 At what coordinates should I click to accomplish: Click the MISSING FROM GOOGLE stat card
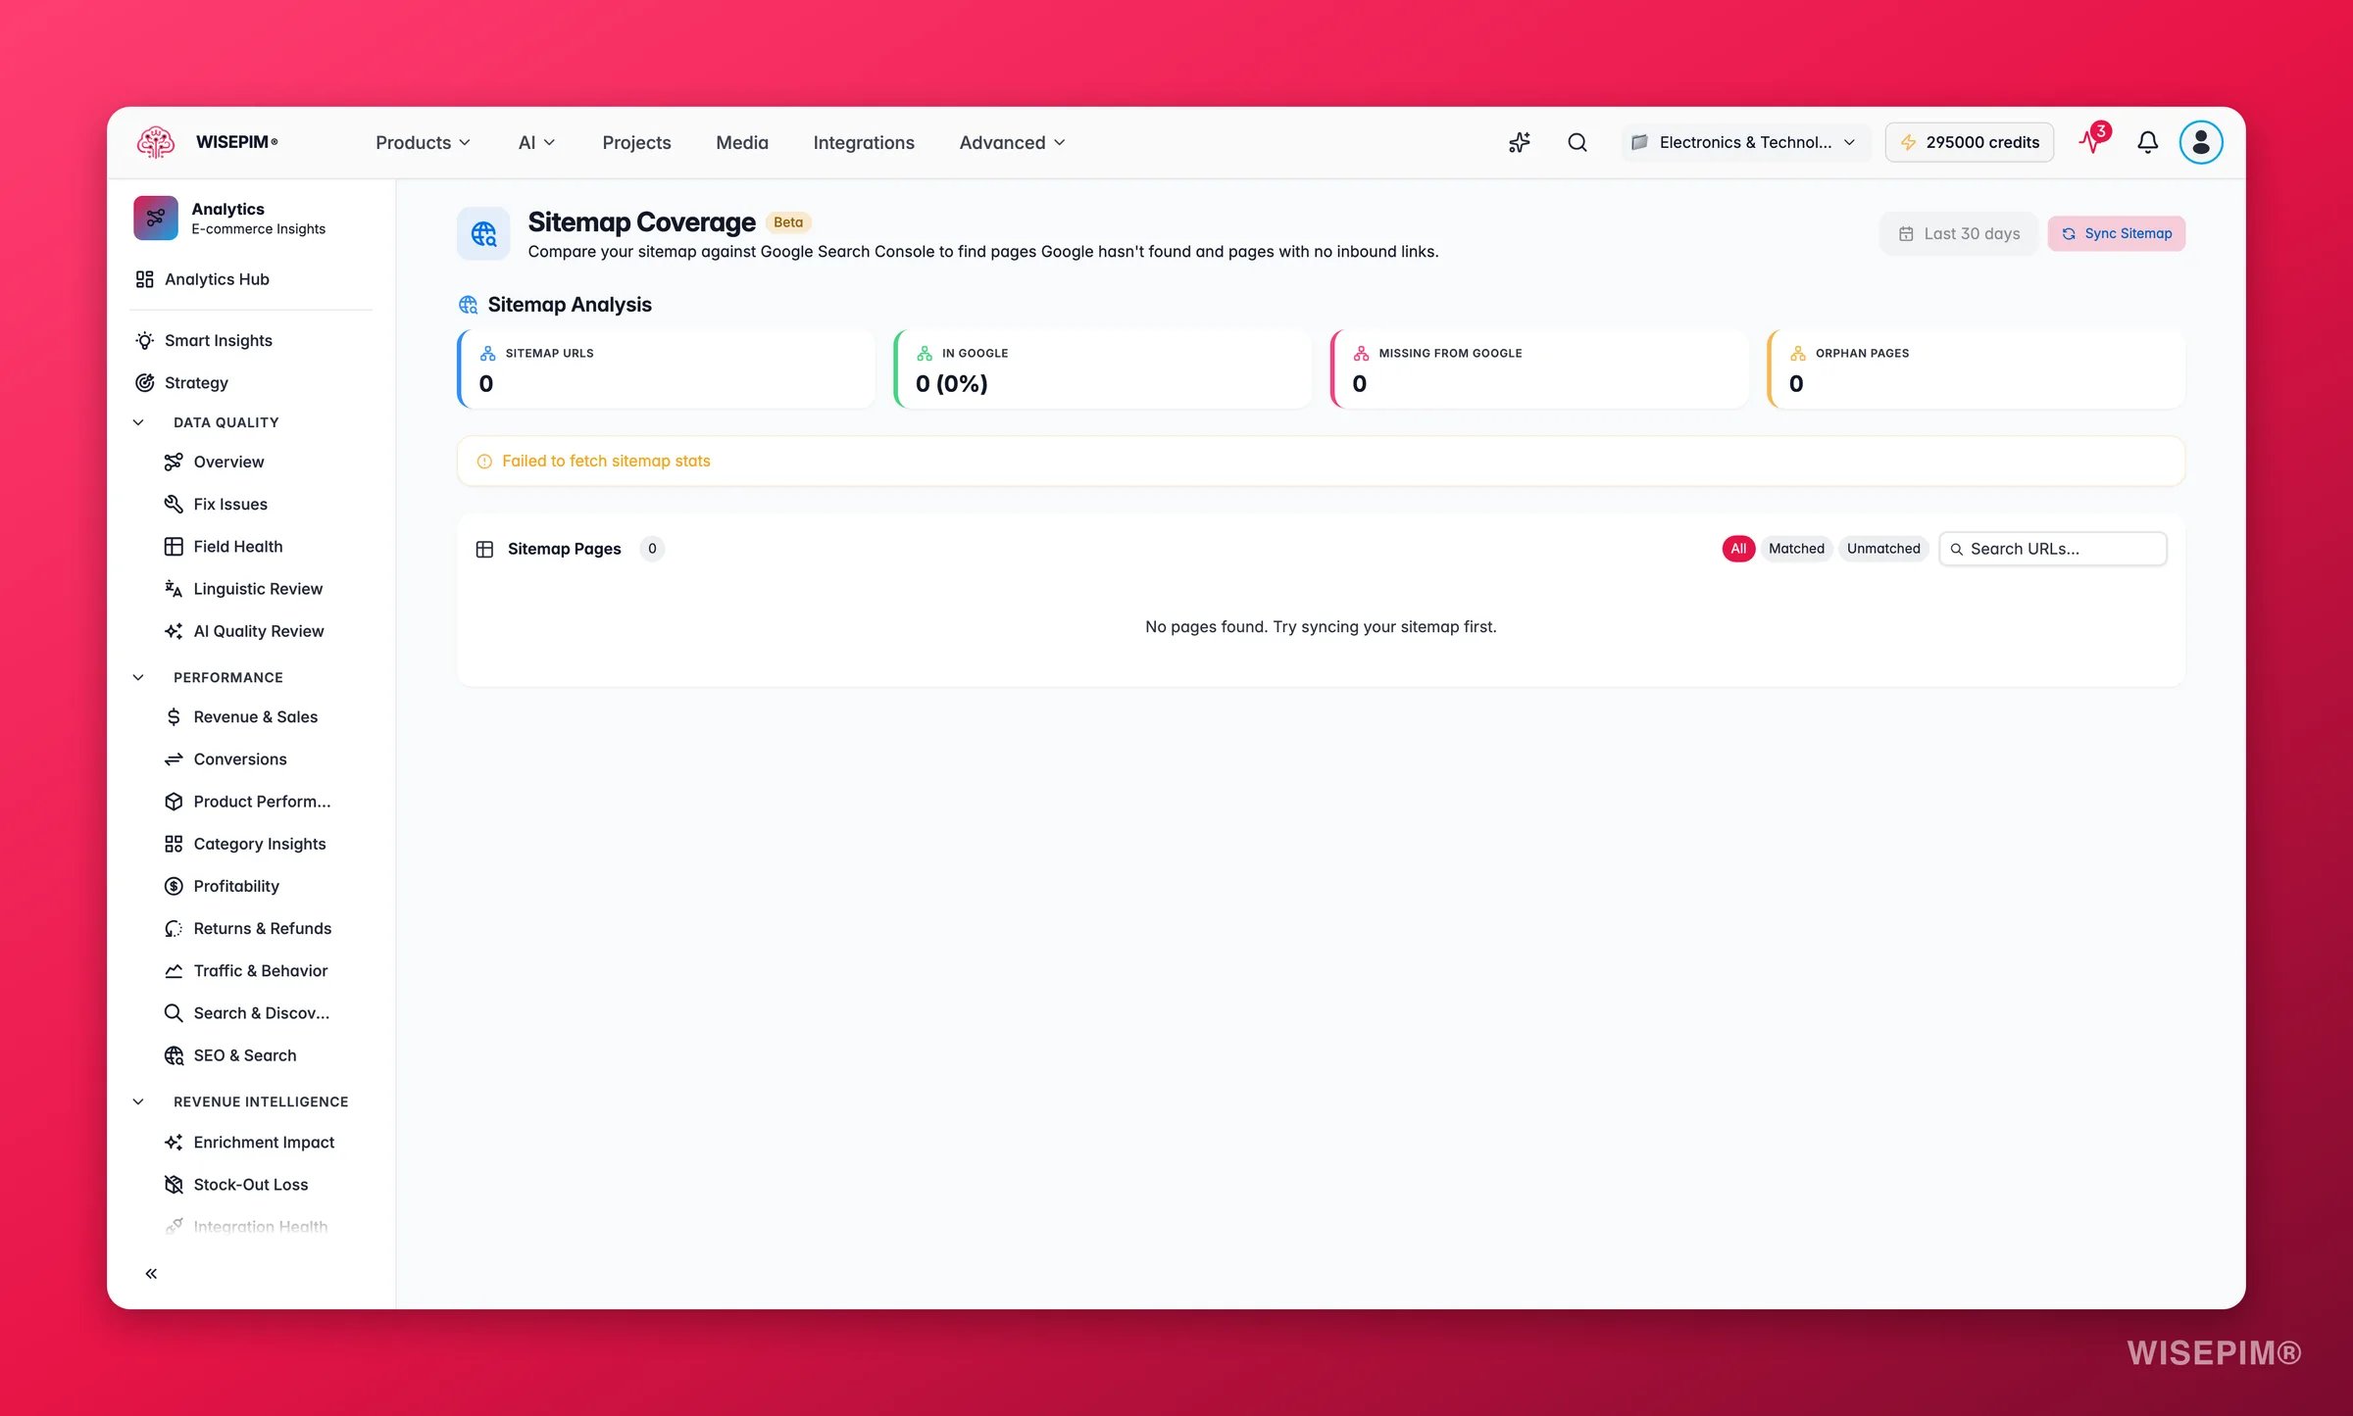tap(1539, 368)
